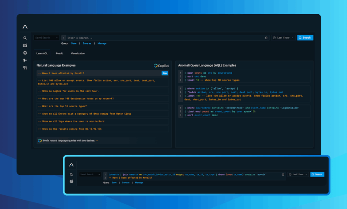The image size is (347, 209).
Task: Select 'What are the top 10 source types?' example
Action: pyautogui.click(x=102, y=106)
